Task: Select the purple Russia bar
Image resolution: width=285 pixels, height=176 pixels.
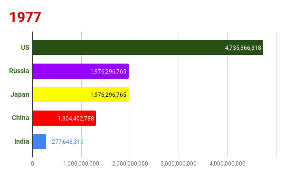Action: pyautogui.click(x=81, y=71)
